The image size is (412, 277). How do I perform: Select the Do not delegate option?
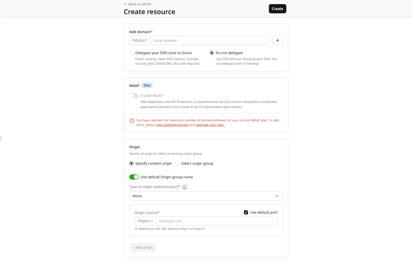(x=212, y=53)
